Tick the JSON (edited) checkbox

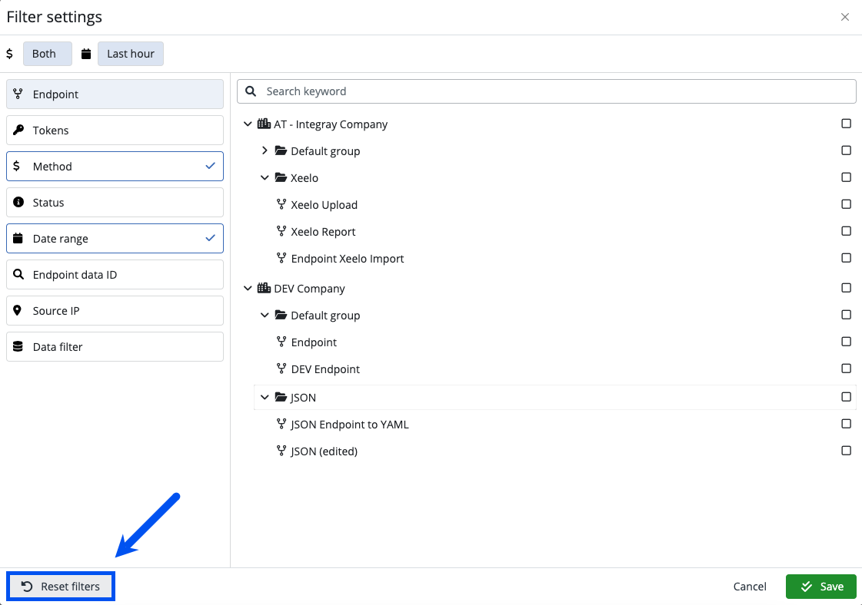tap(846, 450)
